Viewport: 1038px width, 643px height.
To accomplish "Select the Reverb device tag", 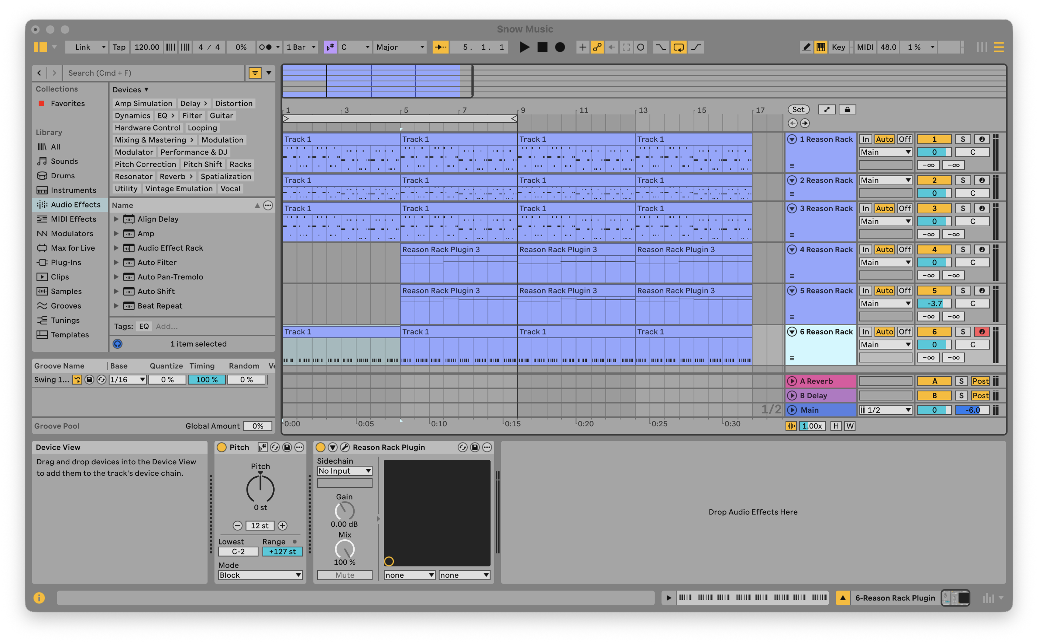I will [176, 176].
